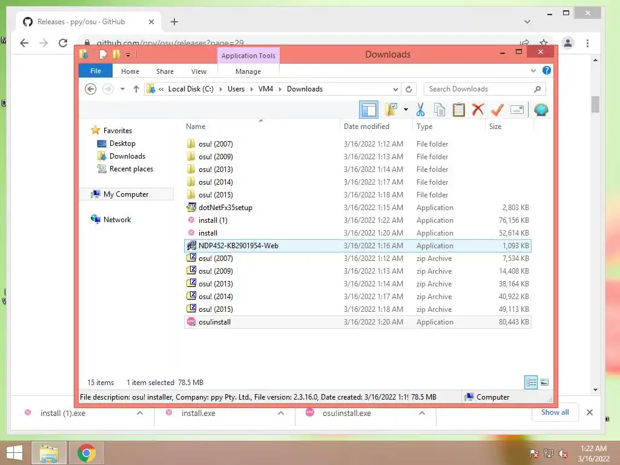
Task: Click new folder icon in Quick Access Toolbar
Action: 116,54
